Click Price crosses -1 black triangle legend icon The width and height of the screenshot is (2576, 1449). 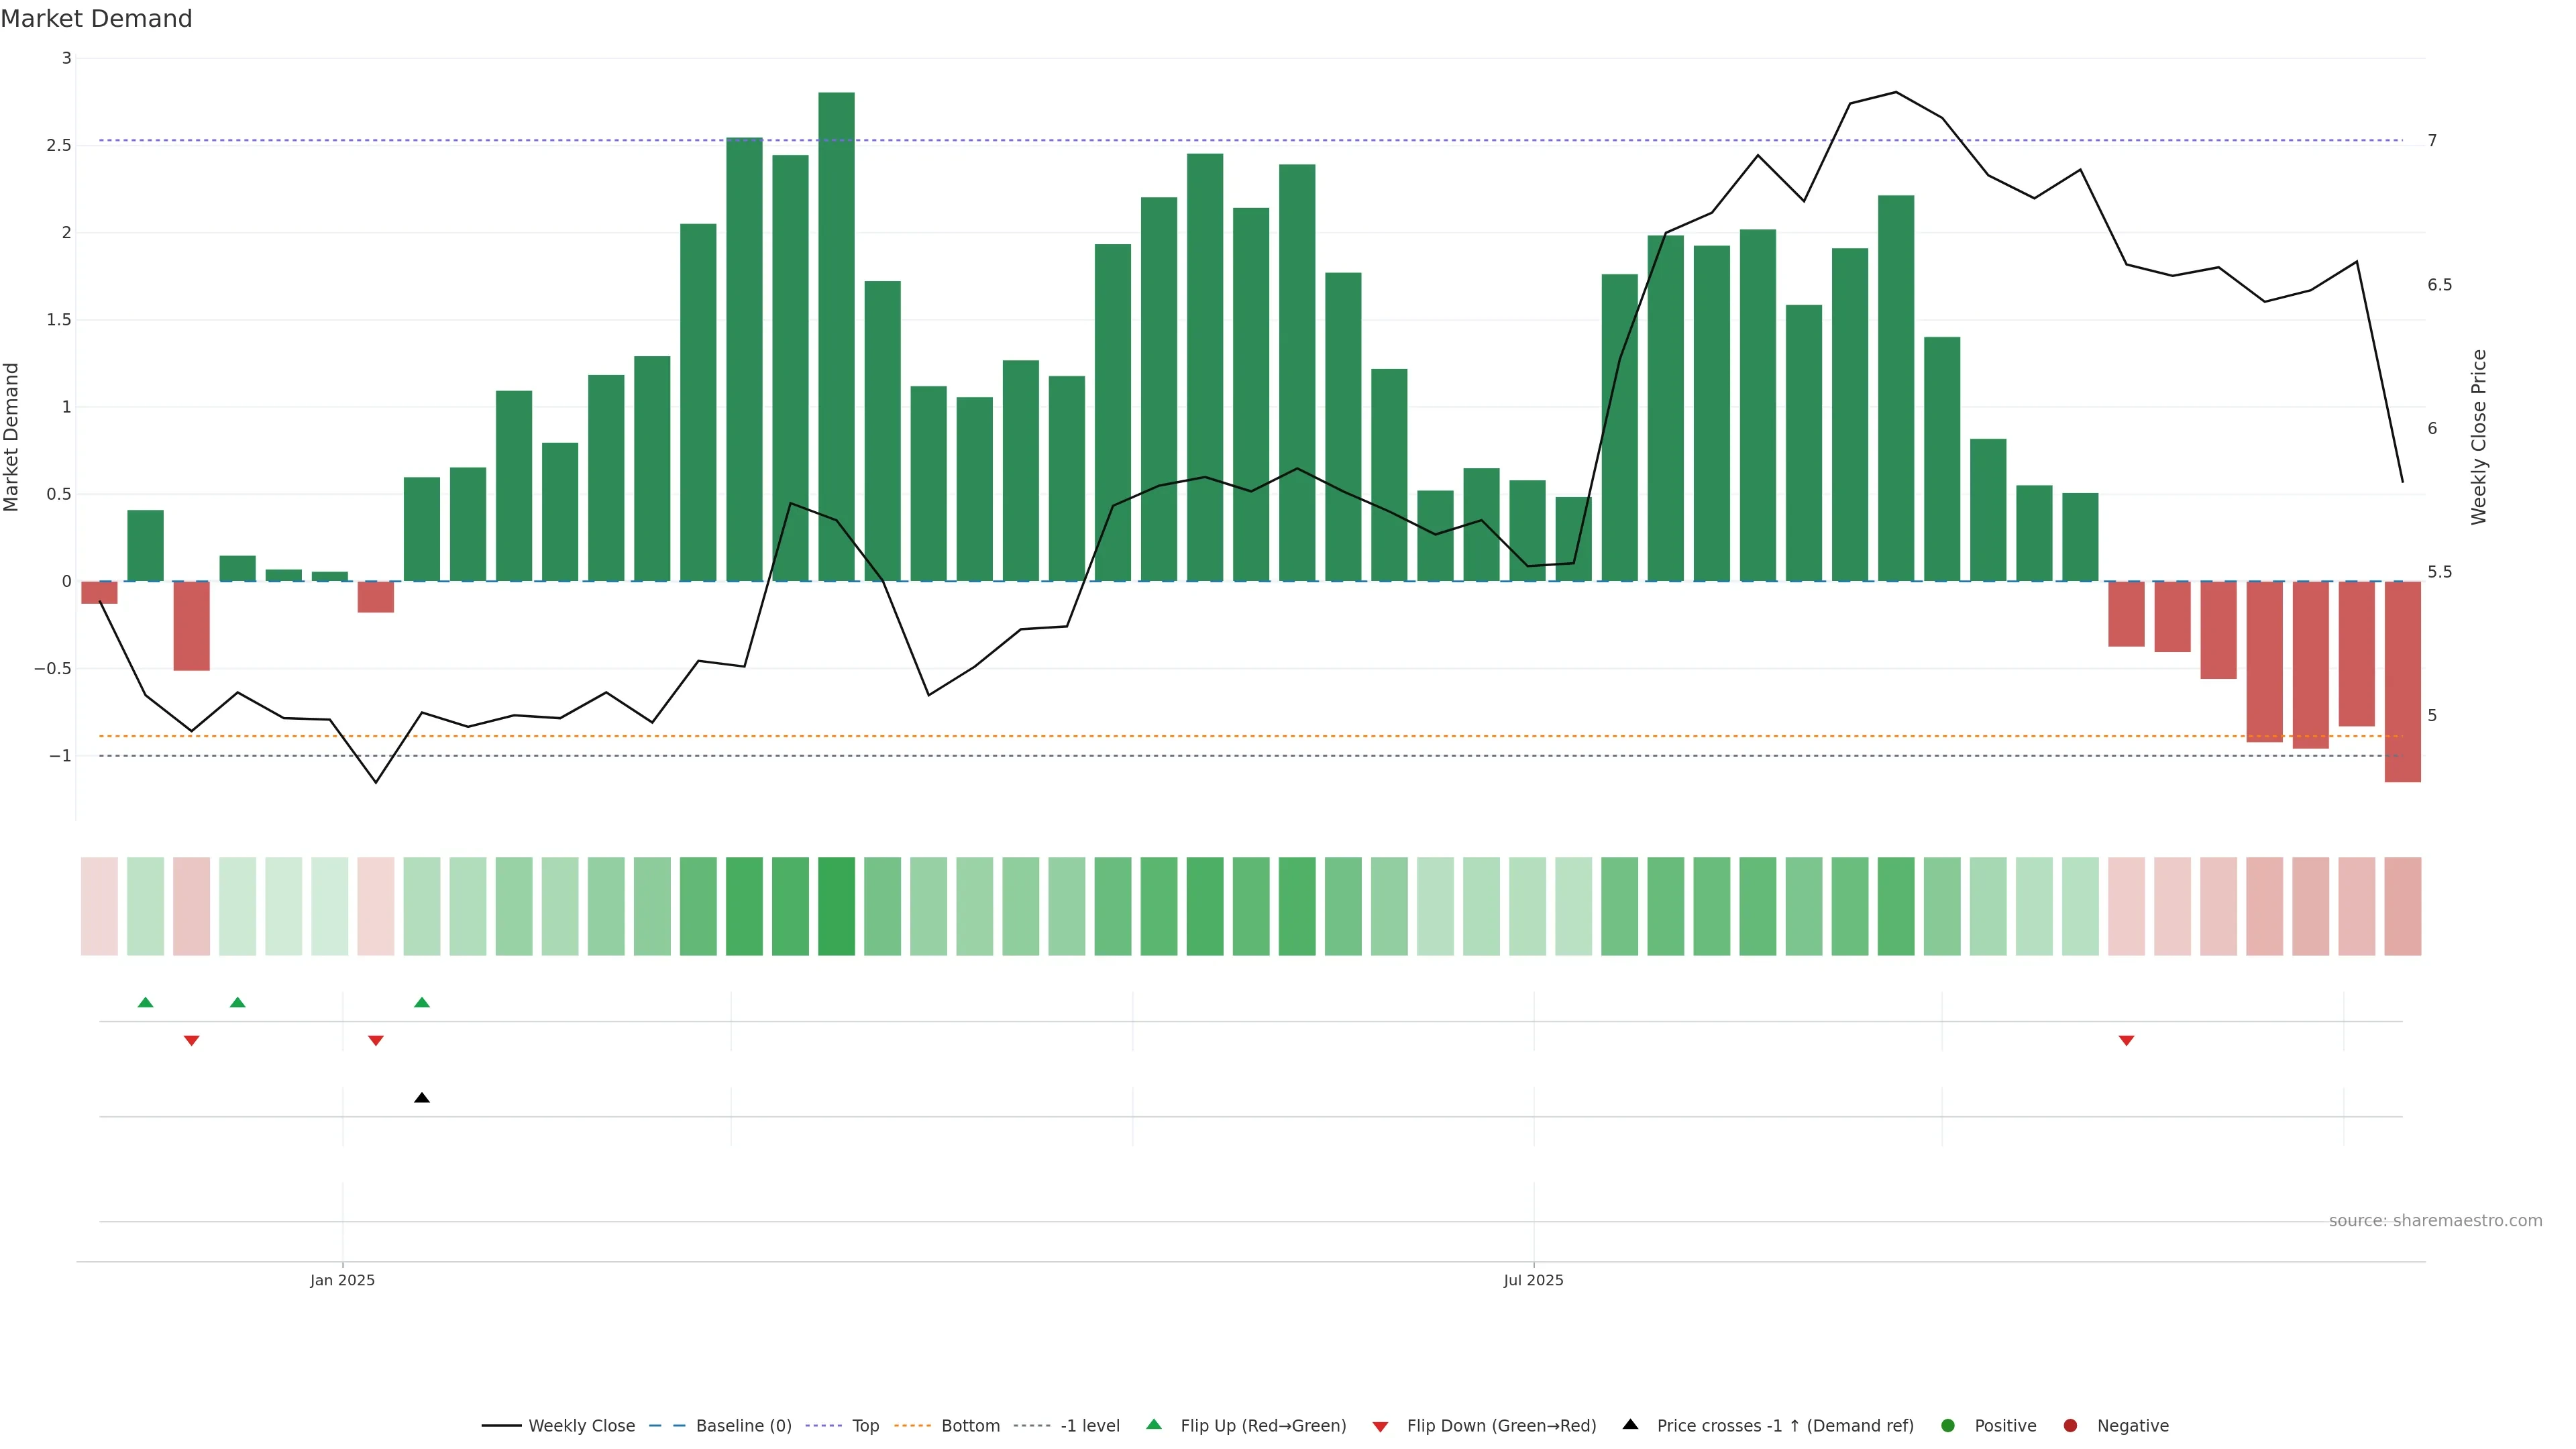point(1630,1425)
